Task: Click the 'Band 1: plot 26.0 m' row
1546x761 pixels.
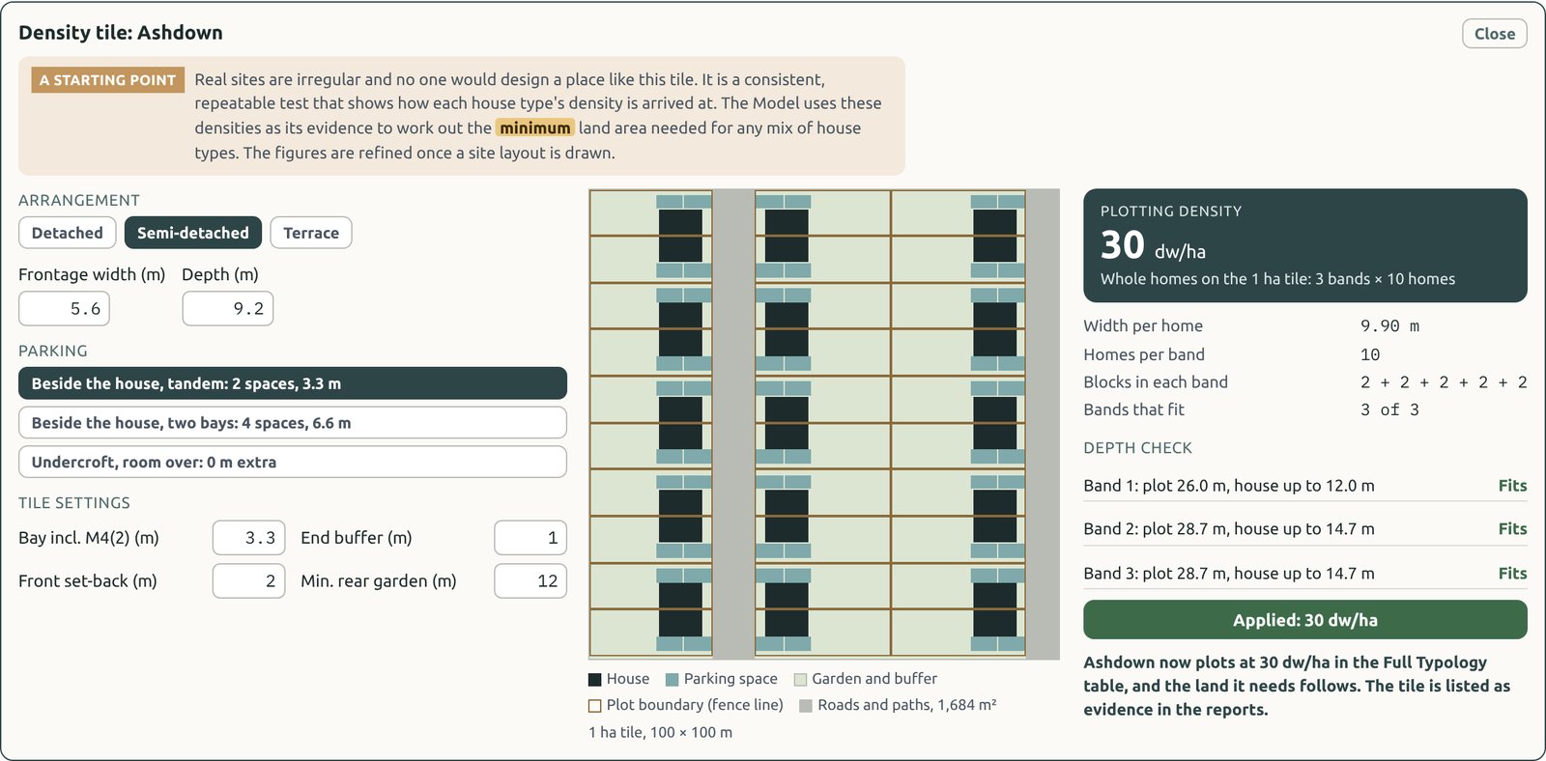Action: point(1305,486)
